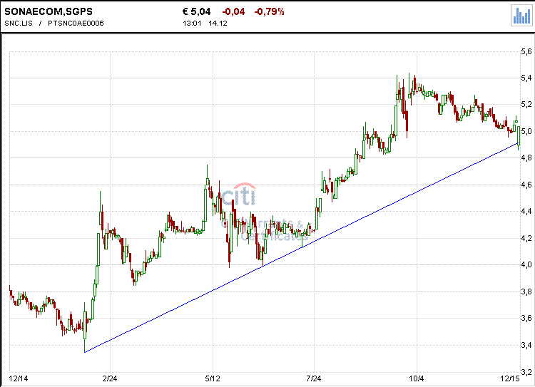Click the 12/15 date axis label
This screenshot has width=535, height=387.
[x=510, y=378]
